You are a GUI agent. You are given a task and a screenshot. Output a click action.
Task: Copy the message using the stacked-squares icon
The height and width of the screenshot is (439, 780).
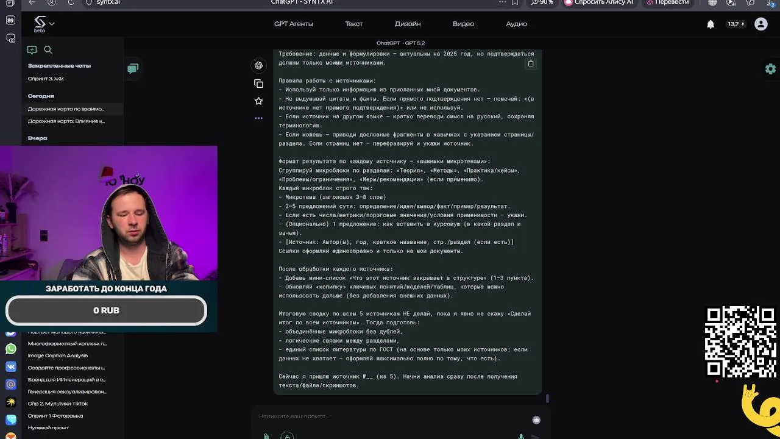258,84
